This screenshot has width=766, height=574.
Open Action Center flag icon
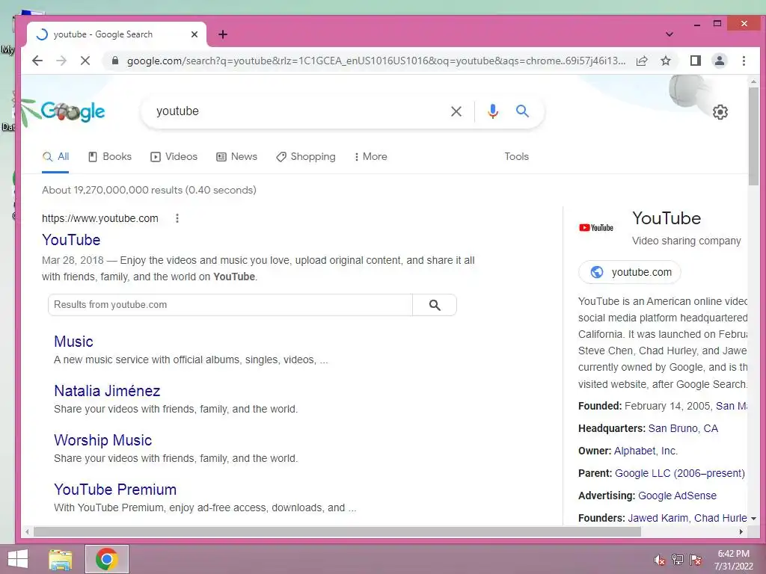[x=696, y=560]
